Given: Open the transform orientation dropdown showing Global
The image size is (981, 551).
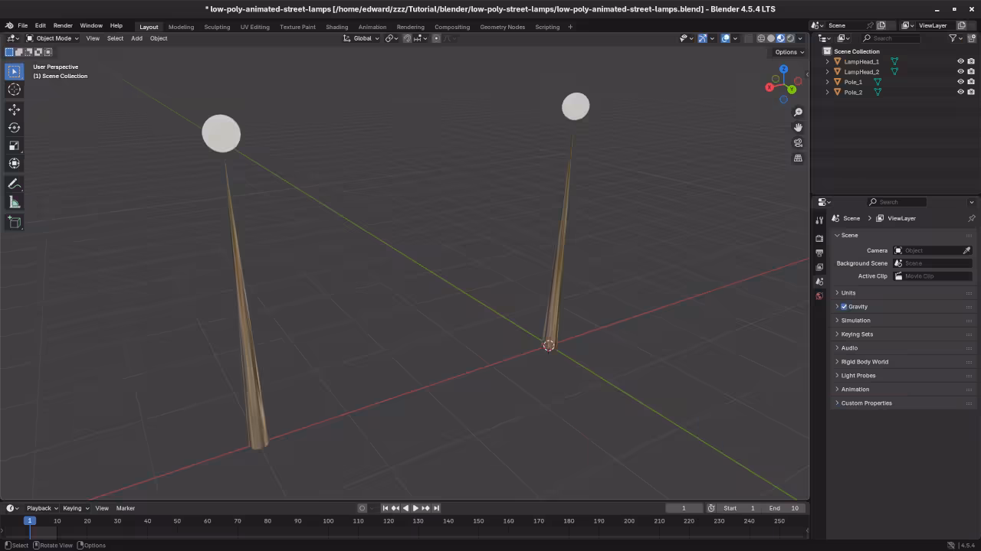Looking at the screenshot, I should point(364,38).
